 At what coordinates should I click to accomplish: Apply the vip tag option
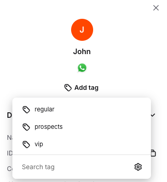(82, 144)
